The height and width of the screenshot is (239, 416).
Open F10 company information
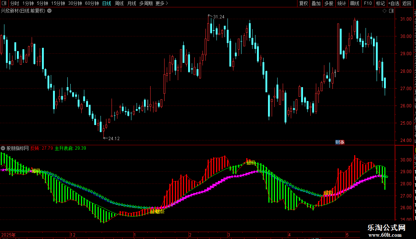[x=368, y=3]
